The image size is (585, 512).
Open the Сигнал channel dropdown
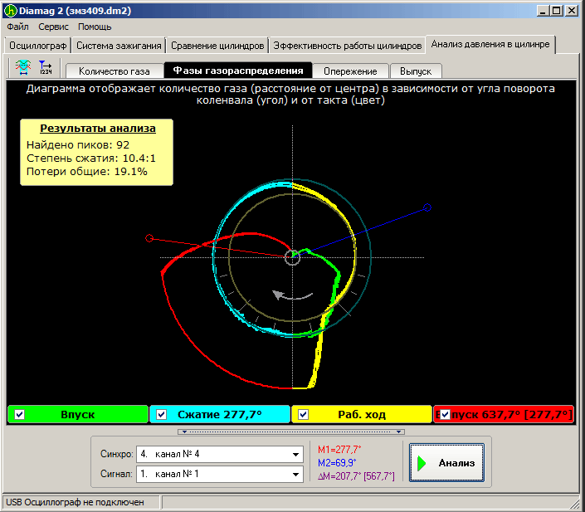295,475
